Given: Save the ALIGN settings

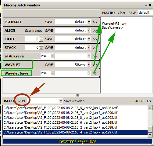Looking at the screenshot, I should pyautogui.click(x=49, y=31).
